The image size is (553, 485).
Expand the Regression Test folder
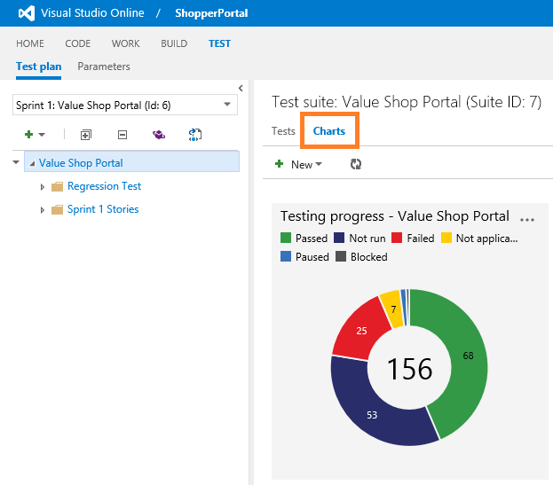(43, 187)
